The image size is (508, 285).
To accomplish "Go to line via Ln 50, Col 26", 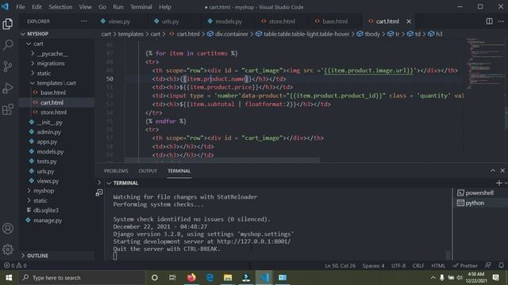I will [x=341, y=266].
